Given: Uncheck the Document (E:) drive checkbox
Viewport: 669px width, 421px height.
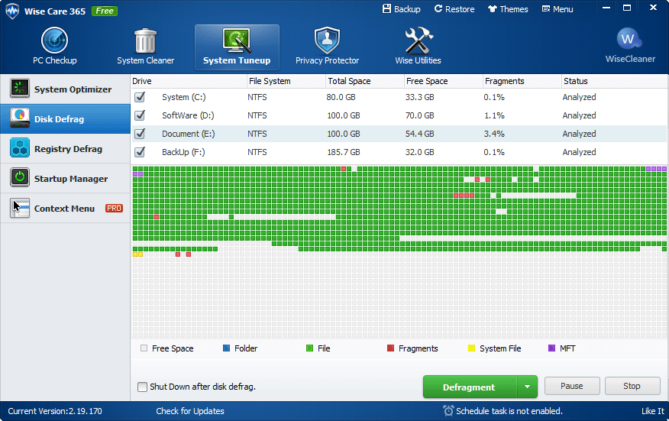Looking at the screenshot, I should point(140,134).
